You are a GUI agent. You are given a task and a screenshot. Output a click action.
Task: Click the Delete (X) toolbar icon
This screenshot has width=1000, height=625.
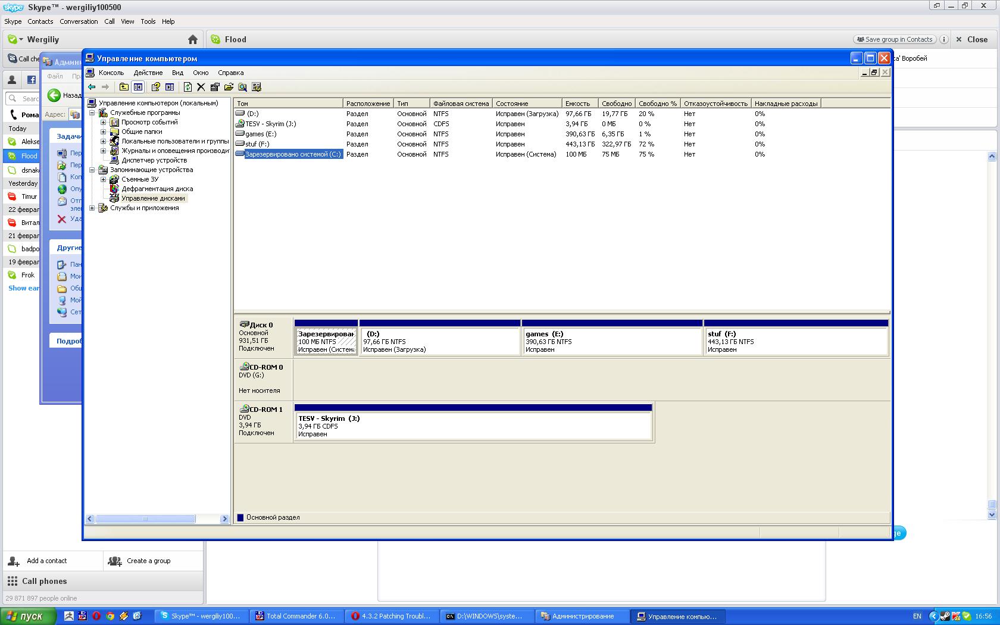[201, 87]
